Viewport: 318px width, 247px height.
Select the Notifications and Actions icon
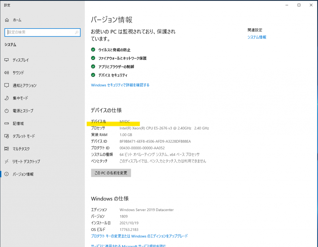pyautogui.click(x=7, y=85)
